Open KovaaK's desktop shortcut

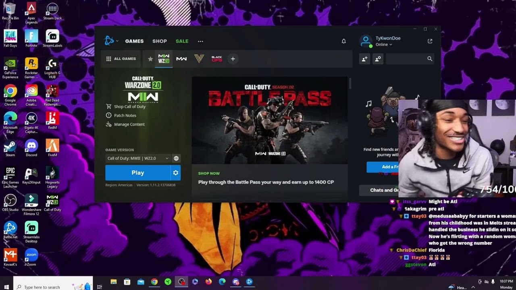10,258
